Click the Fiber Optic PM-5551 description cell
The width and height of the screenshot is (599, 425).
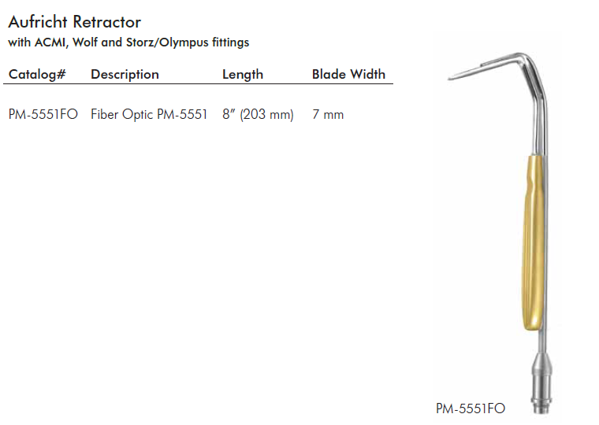tap(149, 115)
